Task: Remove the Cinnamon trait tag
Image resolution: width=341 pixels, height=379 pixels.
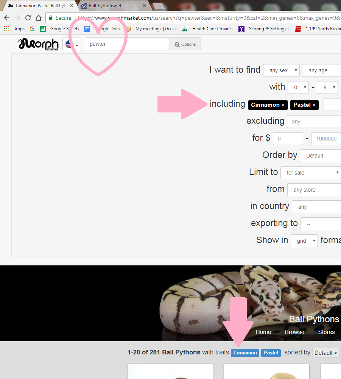Action: [283, 105]
